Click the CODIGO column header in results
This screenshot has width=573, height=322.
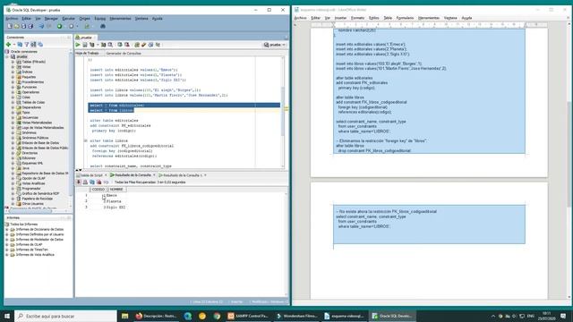pyautogui.click(x=98, y=189)
